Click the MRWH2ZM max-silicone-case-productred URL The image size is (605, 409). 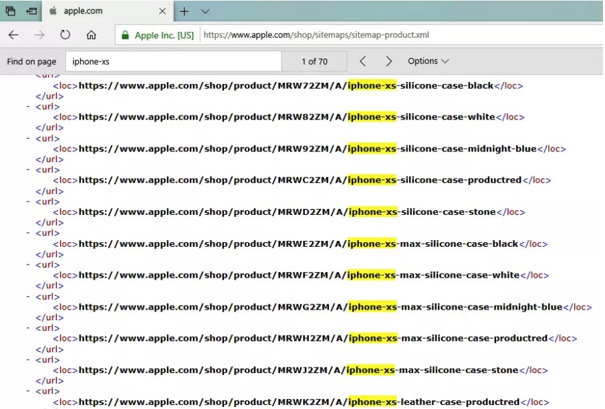click(x=313, y=338)
